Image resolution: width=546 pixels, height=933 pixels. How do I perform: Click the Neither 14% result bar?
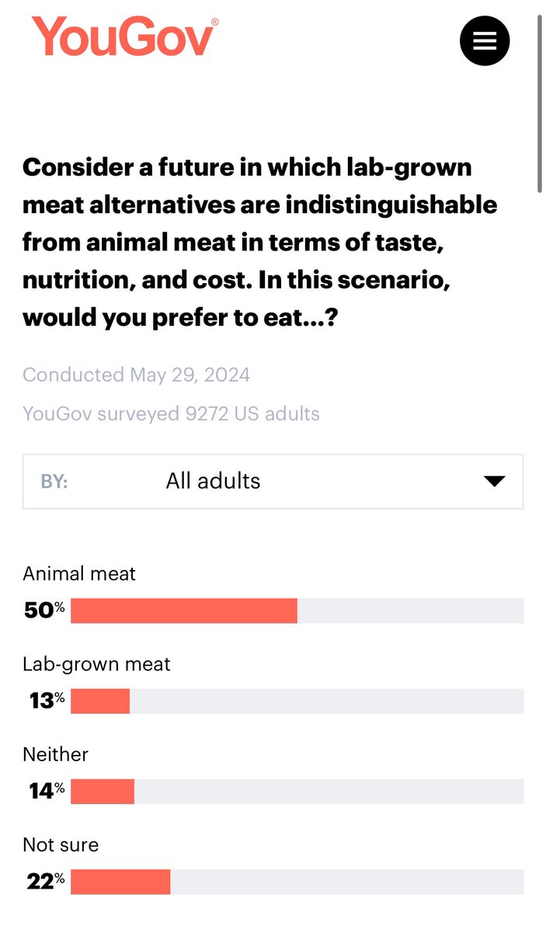pos(297,791)
